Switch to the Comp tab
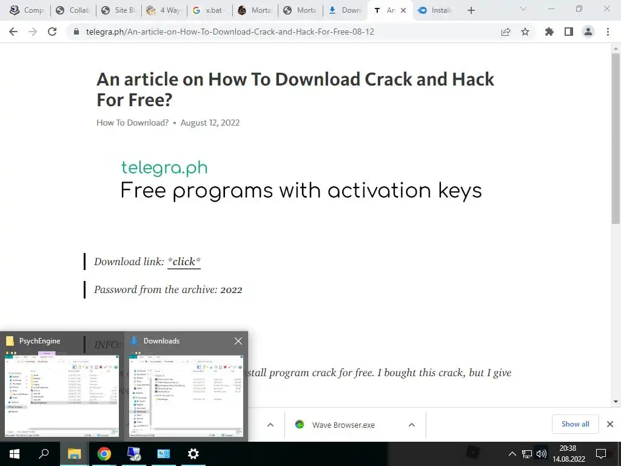The width and height of the screenshot is (621, 466). [x=27, y=10]
